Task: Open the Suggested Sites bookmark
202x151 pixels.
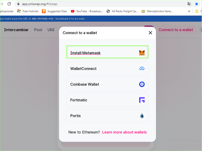Action: (55, 11)
